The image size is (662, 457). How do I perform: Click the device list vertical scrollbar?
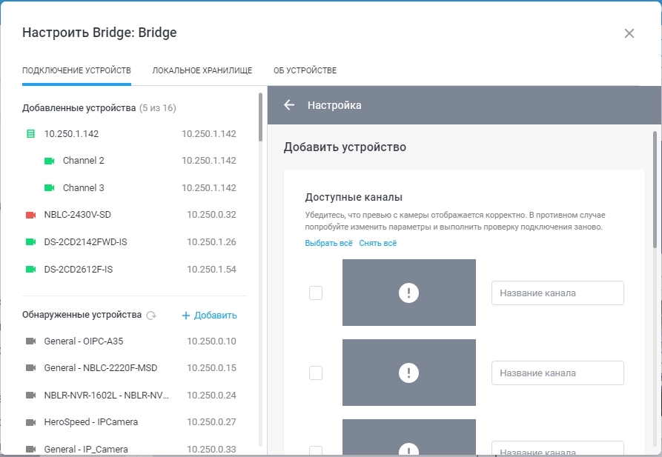tap(260, 117)
